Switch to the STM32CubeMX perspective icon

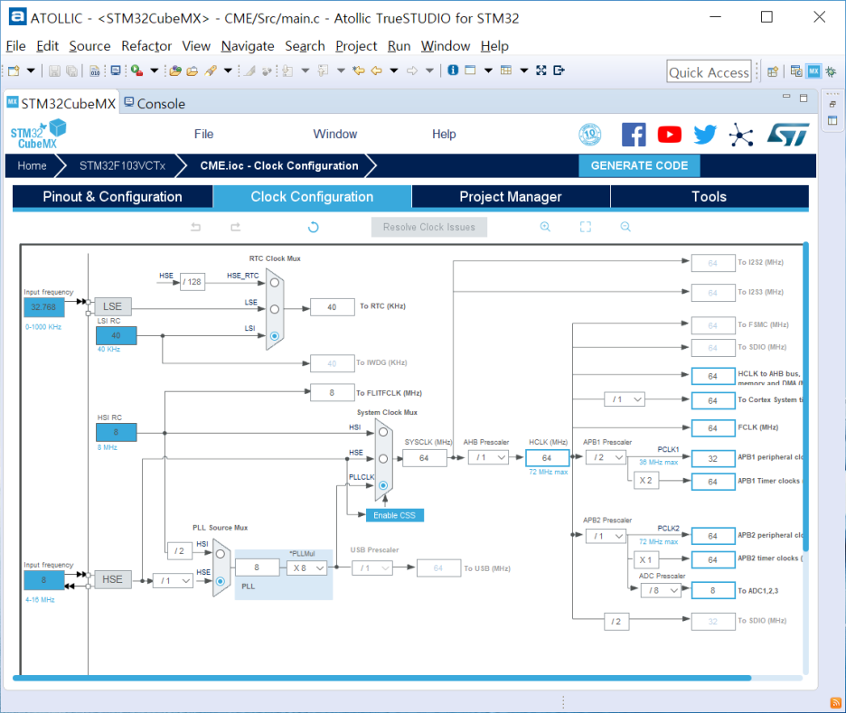tap(813, 71)
